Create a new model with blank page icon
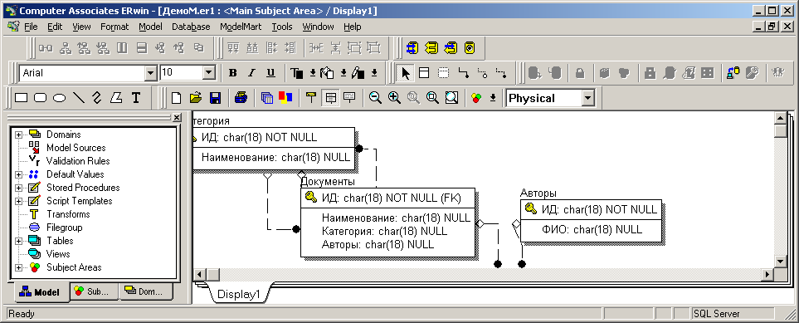The height and width of the screenshot is (323, 799). click(176, 97)
